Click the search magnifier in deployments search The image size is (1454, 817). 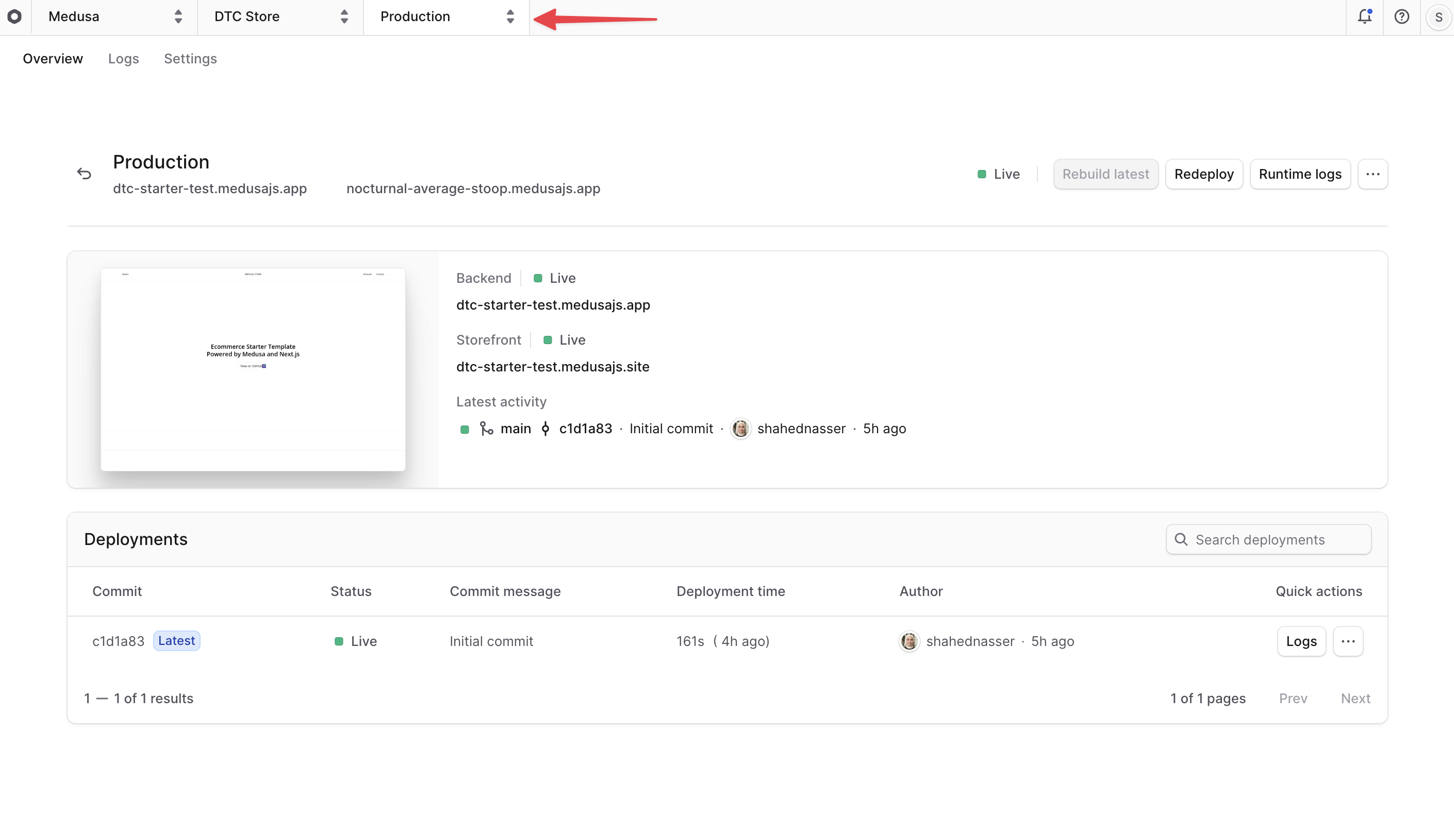coord(1181,539)
